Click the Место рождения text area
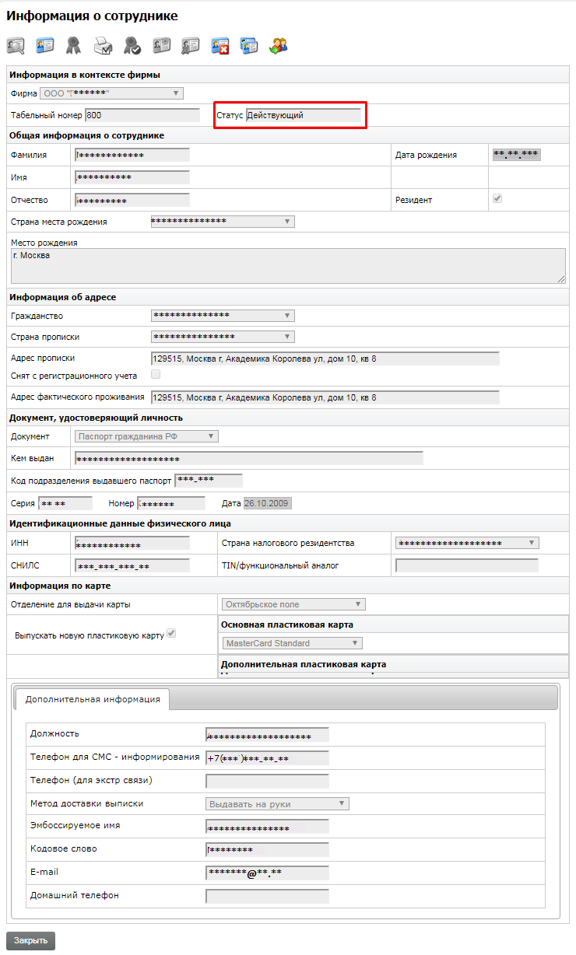Viewport: 576px width, 955px height. point(288,265)
